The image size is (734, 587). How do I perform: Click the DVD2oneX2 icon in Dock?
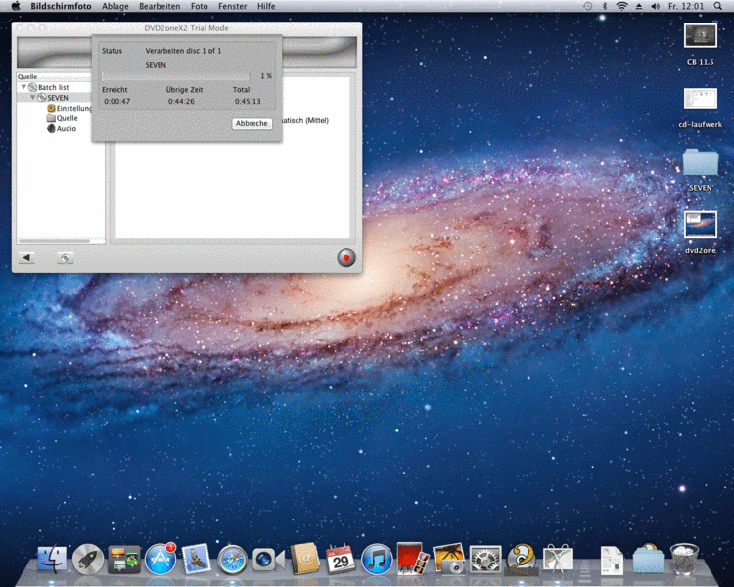tap(521, 559)
